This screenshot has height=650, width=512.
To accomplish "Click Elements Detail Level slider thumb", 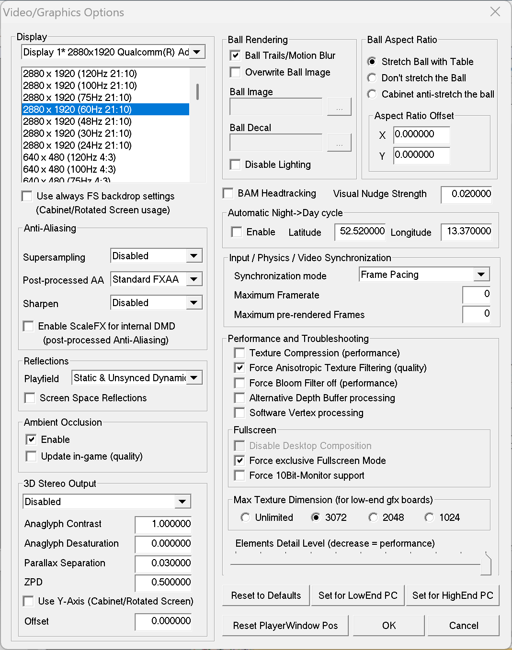I will tap(486, 564).
